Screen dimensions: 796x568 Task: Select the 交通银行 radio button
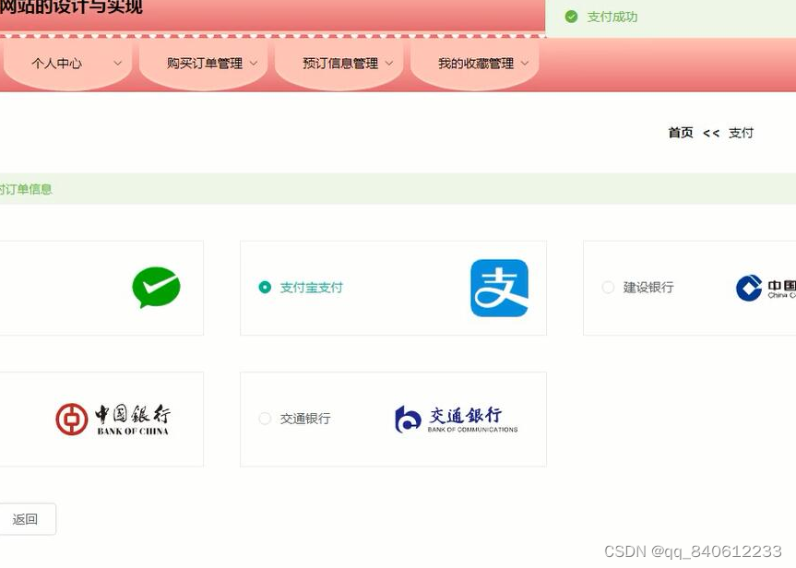pyautogui.click(x=264, y=418)
